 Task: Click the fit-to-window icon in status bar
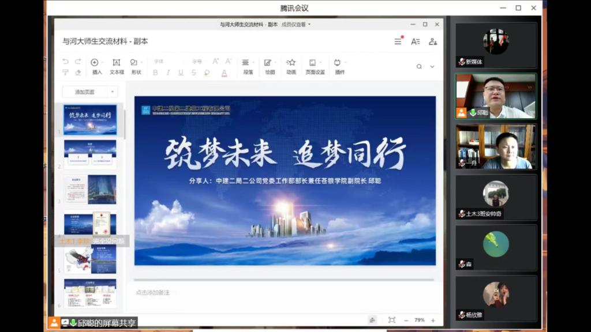(392, 320)
